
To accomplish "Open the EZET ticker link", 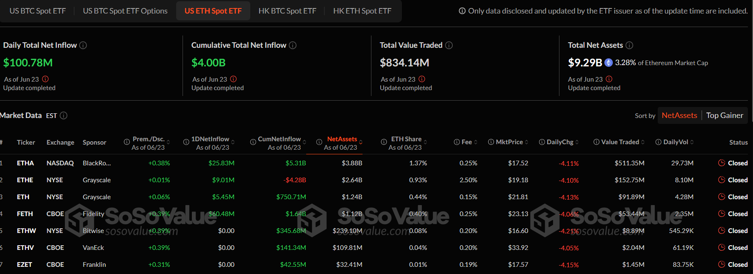I will pyautogui.click(x=25, y=264).
